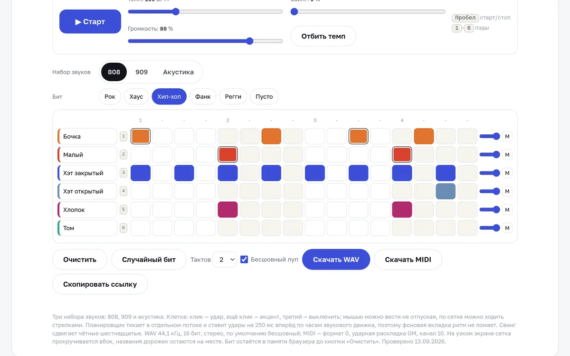Mute the Хлопок track
The width and height of the screenshot is (570, 356).
coord(507,210)
